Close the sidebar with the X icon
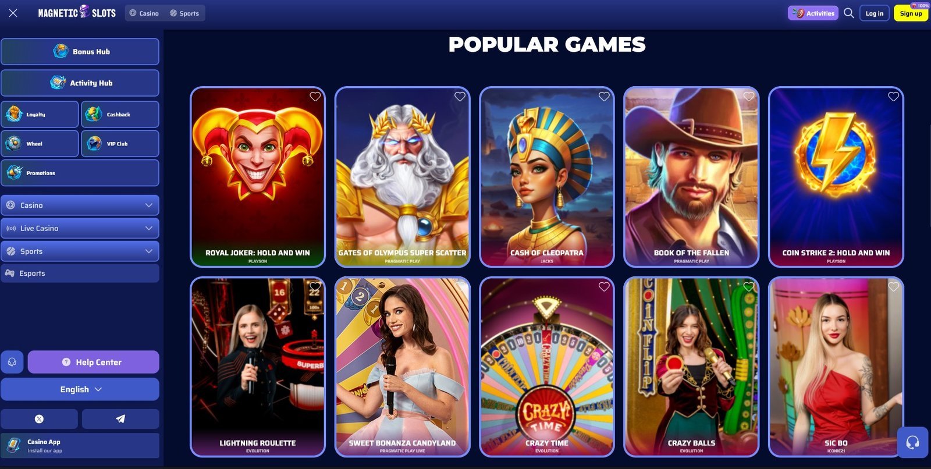This screenshot has width=931, height=469. click(13, 13)
